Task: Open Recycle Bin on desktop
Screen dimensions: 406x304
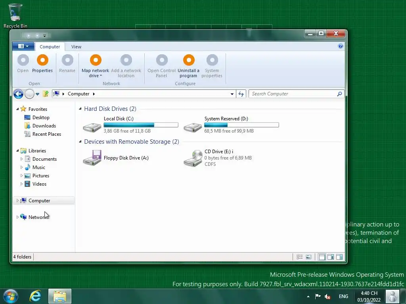Action: click(x=15, y=15)
